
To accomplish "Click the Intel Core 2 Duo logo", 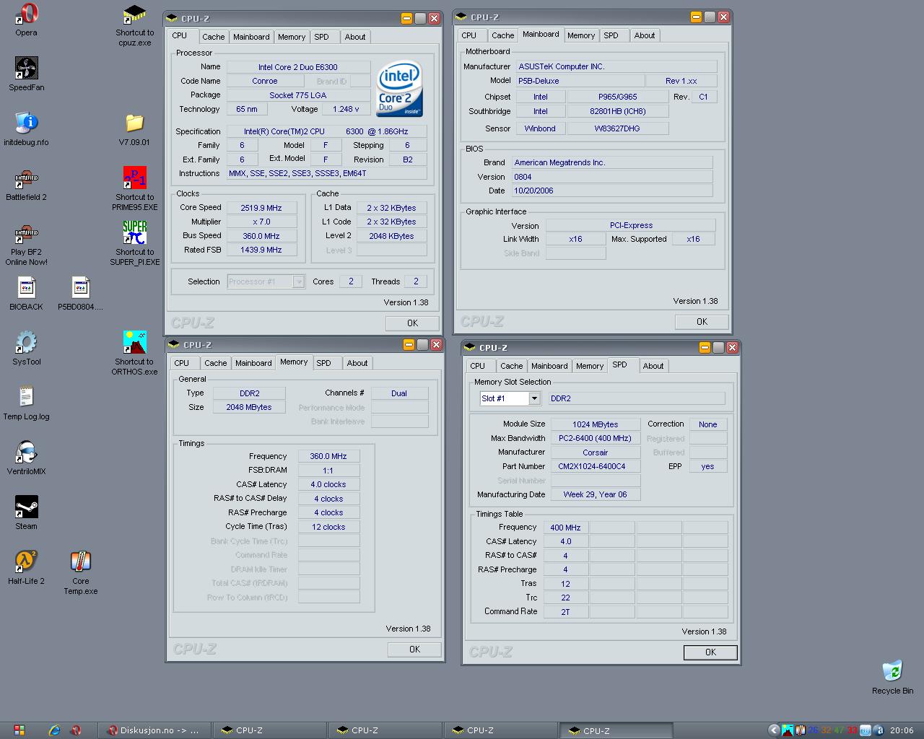I will (398, 88).
